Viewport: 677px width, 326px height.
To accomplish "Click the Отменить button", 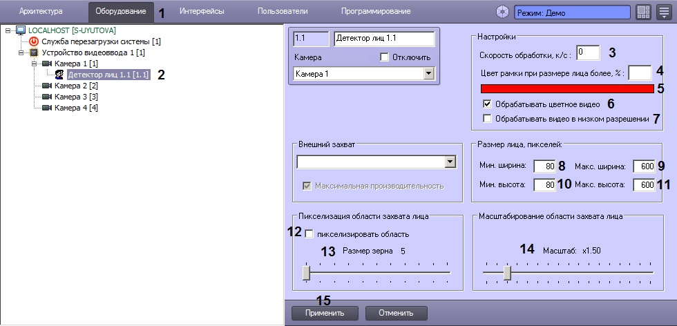I will (x=396, y=313).
